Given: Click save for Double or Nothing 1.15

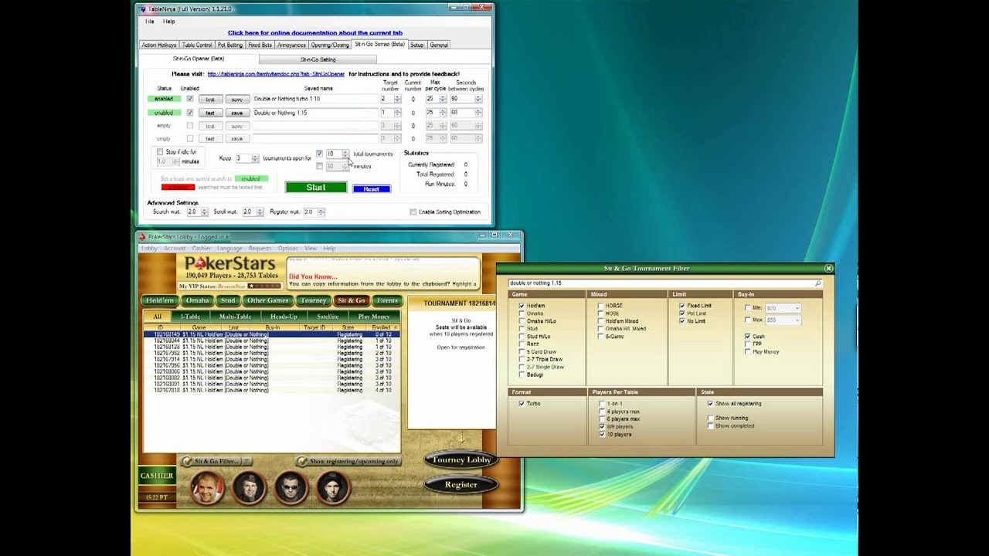Looking at the screenshot, I should (x=236, y=113).
